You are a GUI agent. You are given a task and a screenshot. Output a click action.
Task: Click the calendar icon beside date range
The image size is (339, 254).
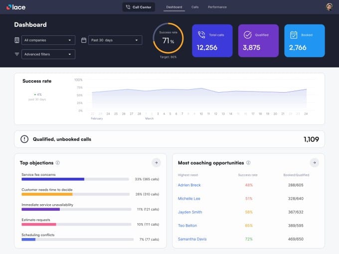[84, 40]
